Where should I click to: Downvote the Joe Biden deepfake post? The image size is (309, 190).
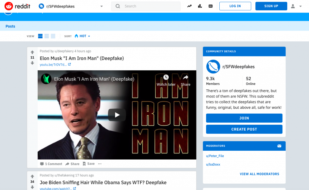(32, 187)
